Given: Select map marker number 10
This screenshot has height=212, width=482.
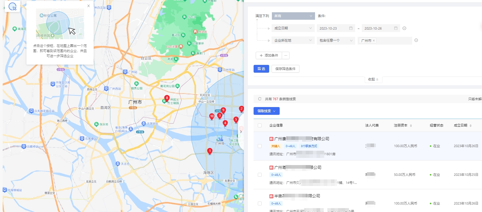Looking at the screenshot, I should [x=212, y=117].
